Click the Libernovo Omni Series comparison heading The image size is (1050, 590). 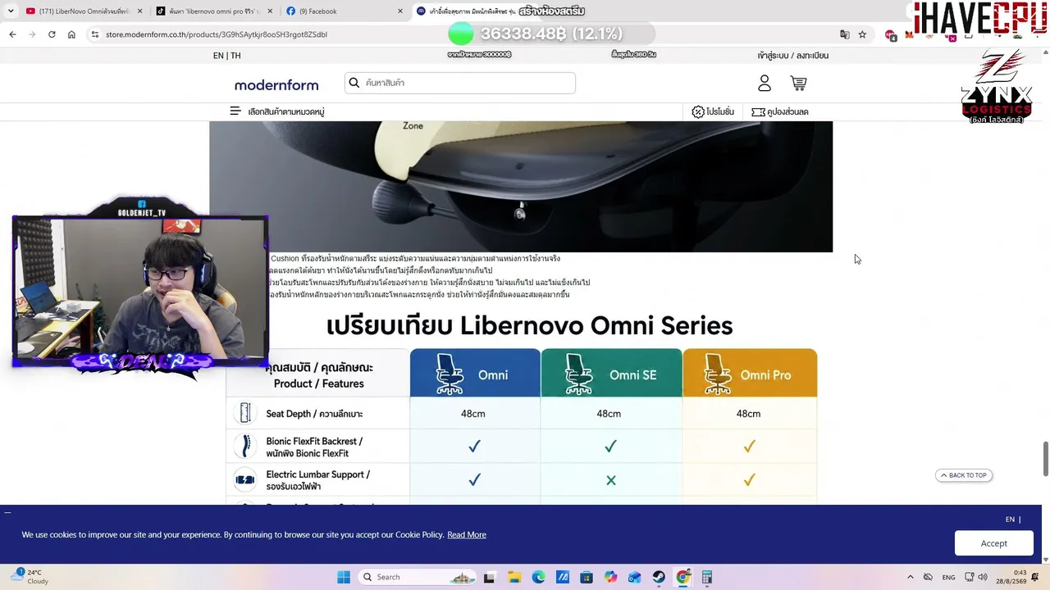(529, 326)
